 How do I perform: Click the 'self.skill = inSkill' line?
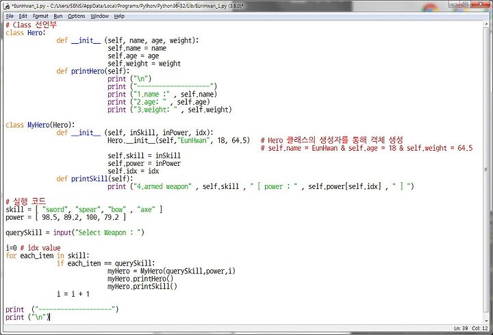(x=144, y=156)
